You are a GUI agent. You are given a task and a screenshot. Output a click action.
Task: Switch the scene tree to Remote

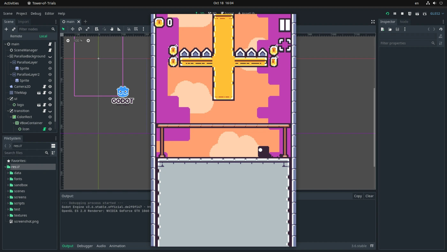(x=16, y=36)
